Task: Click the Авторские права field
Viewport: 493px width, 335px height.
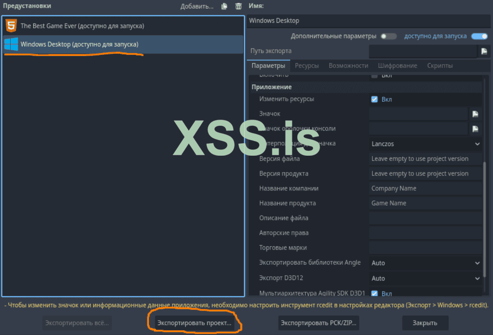Action: (426, 233)
